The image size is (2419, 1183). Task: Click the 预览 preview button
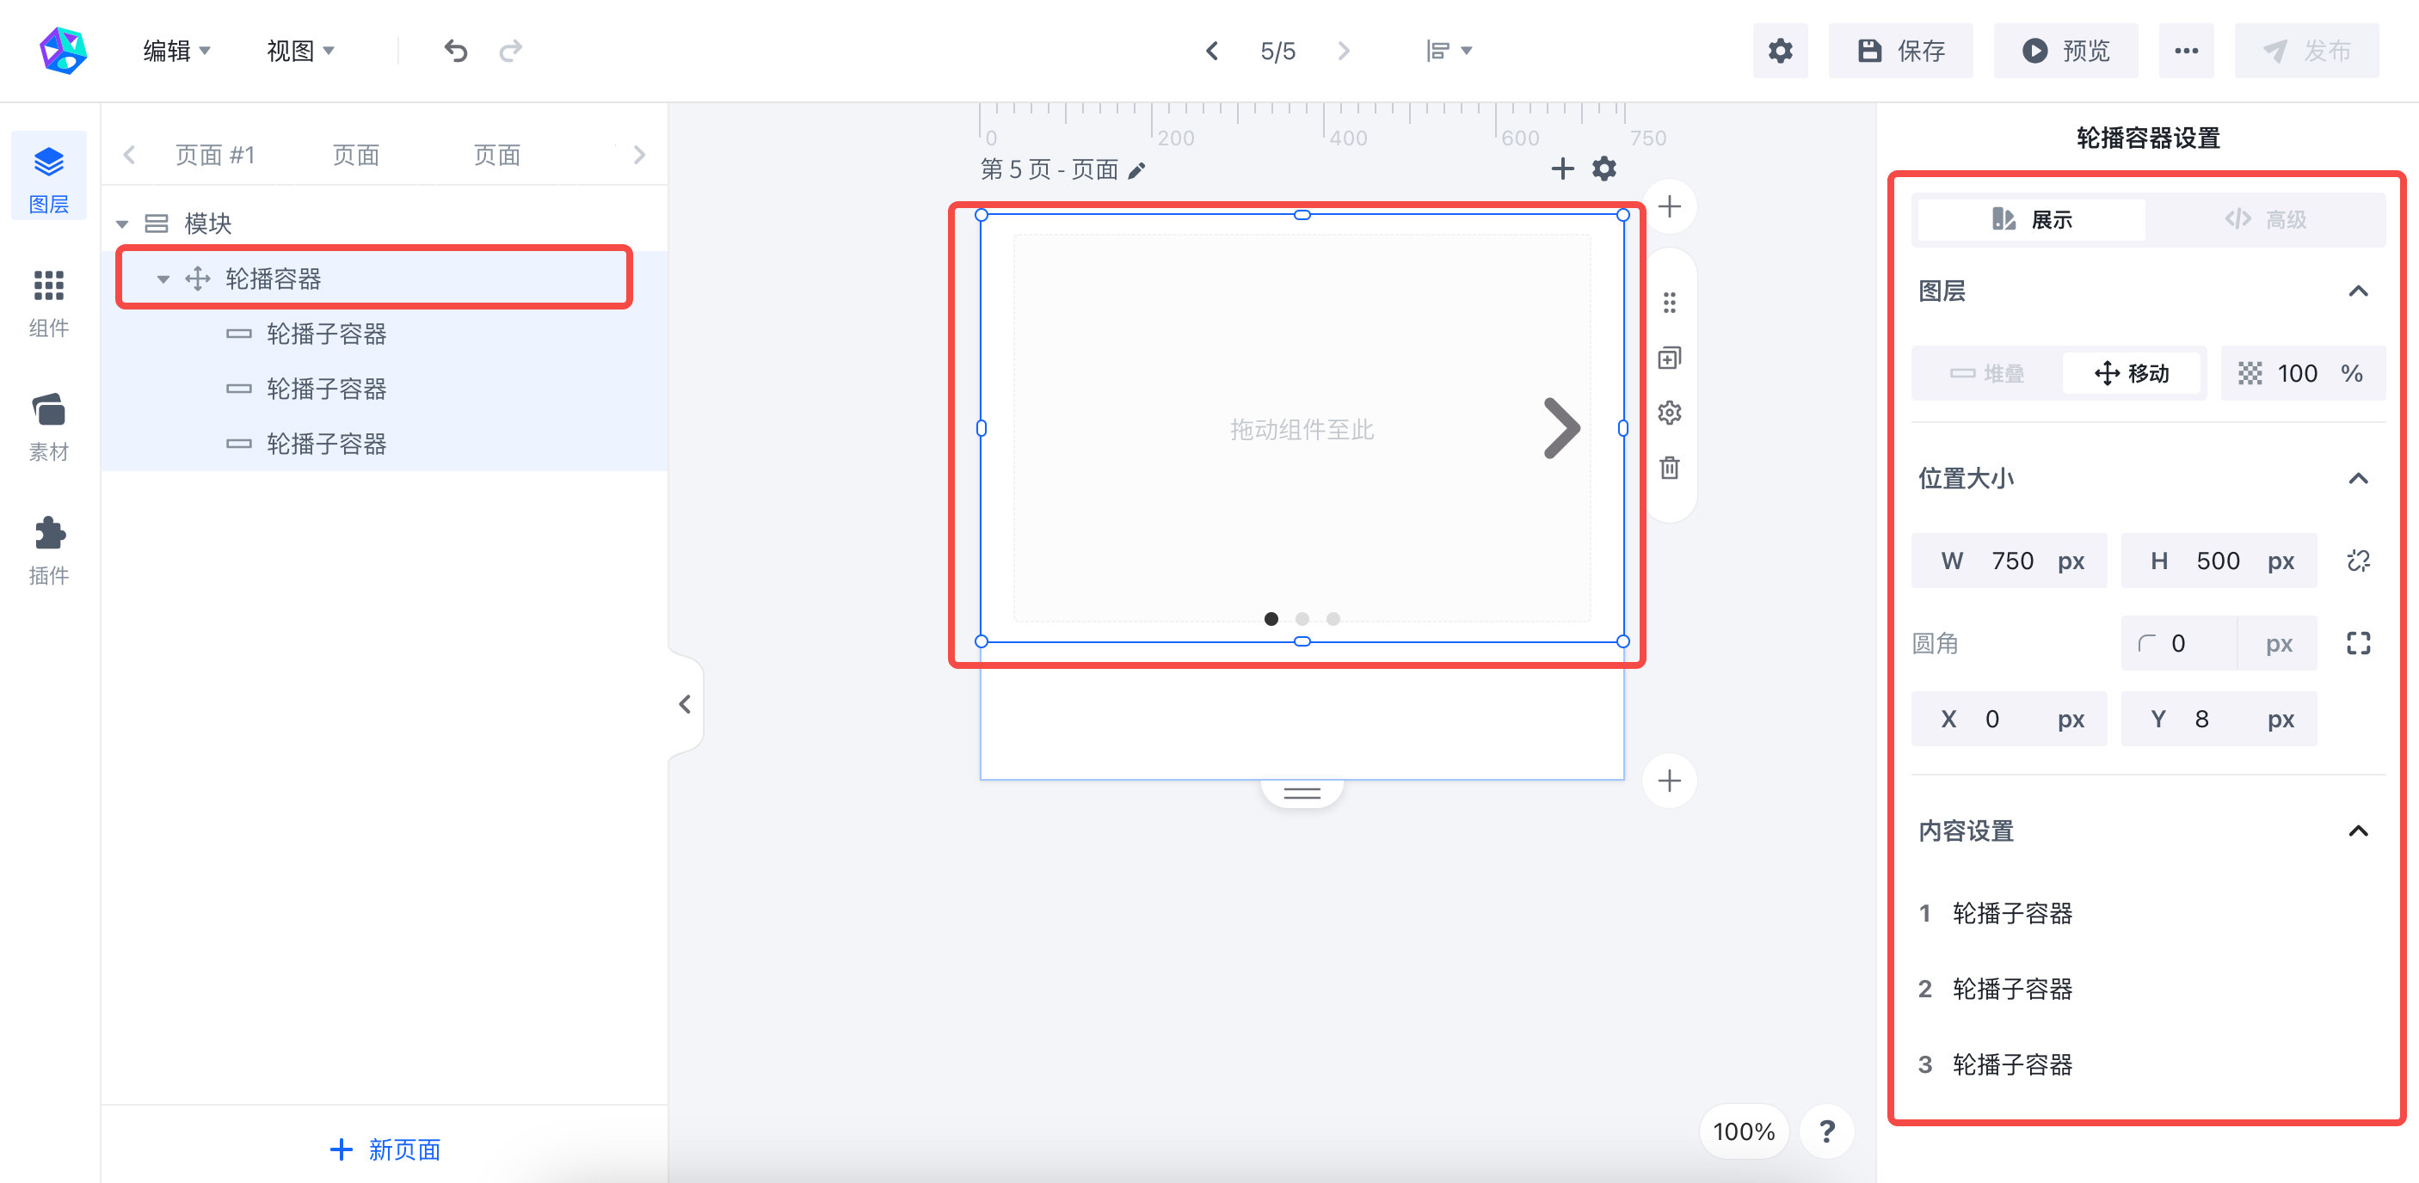tap(2065, 51)
